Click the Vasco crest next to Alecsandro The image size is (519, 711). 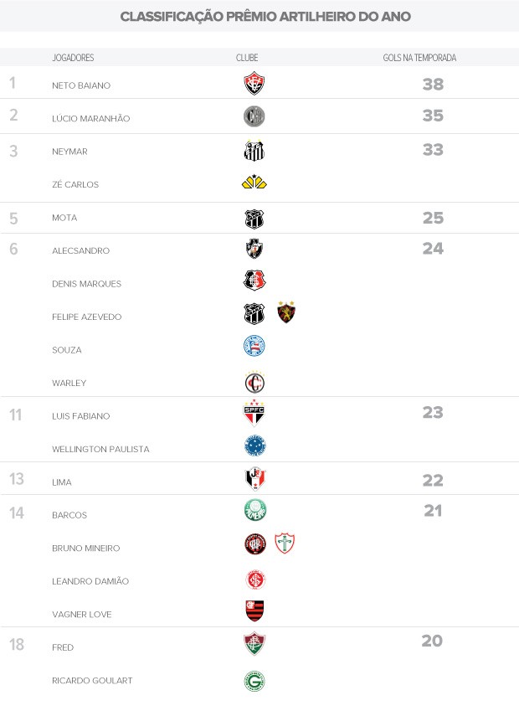point(254,249)
